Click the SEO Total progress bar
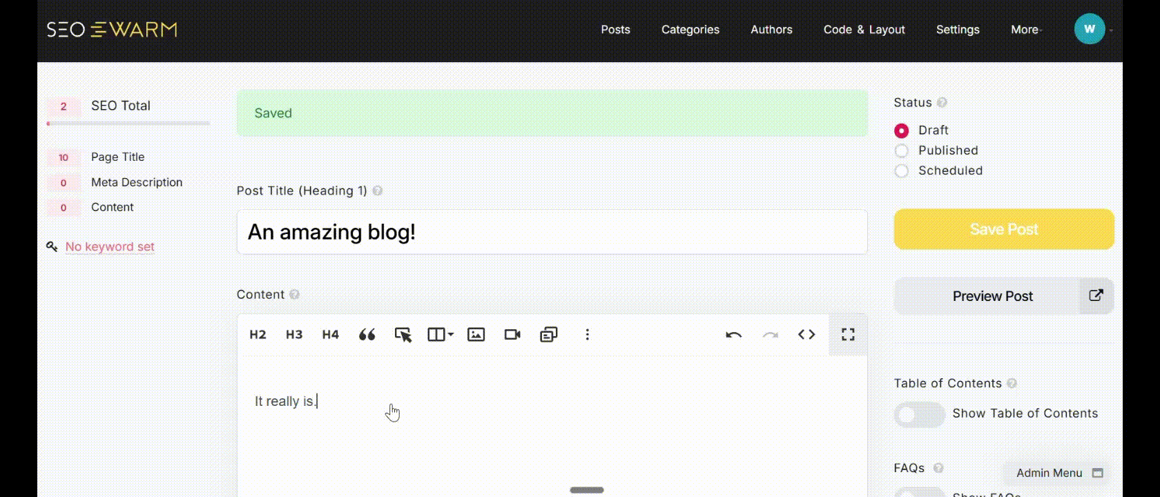 coord(128,124)
